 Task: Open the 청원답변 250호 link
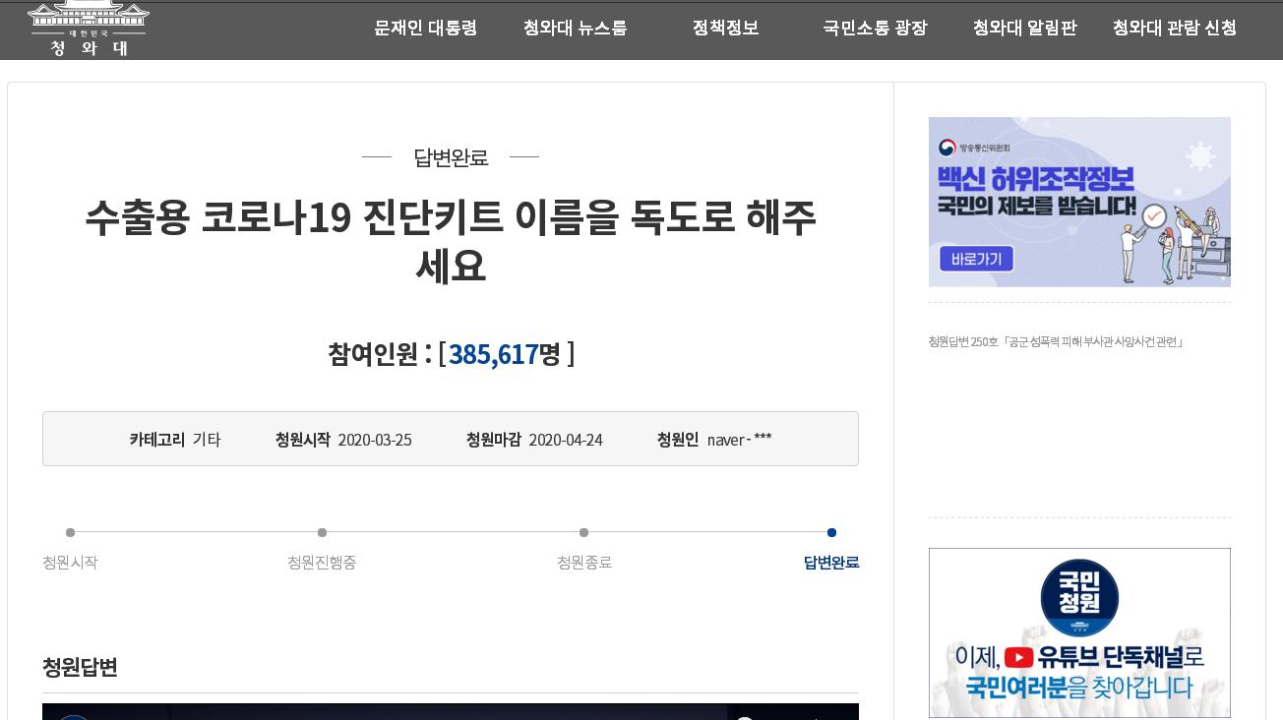pyautogui.click(x=1056, y=342)
